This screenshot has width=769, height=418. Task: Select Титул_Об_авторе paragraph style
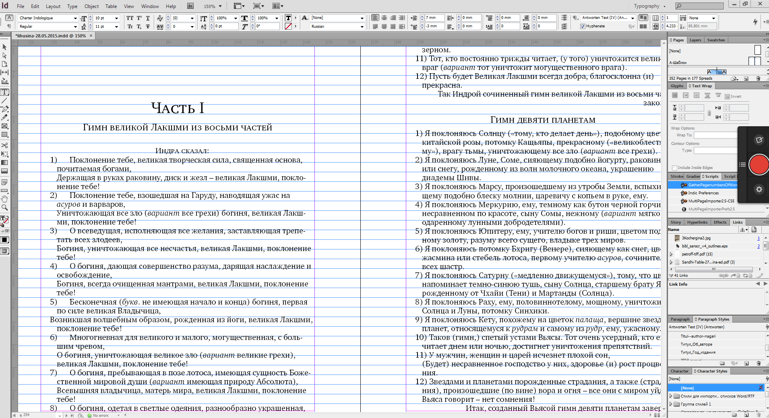(696, 344)
